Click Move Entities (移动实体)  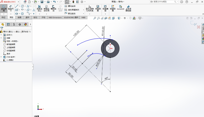tap(70, 14)
